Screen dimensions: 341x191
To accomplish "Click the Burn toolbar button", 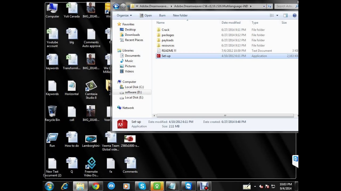I will [162, 15].
